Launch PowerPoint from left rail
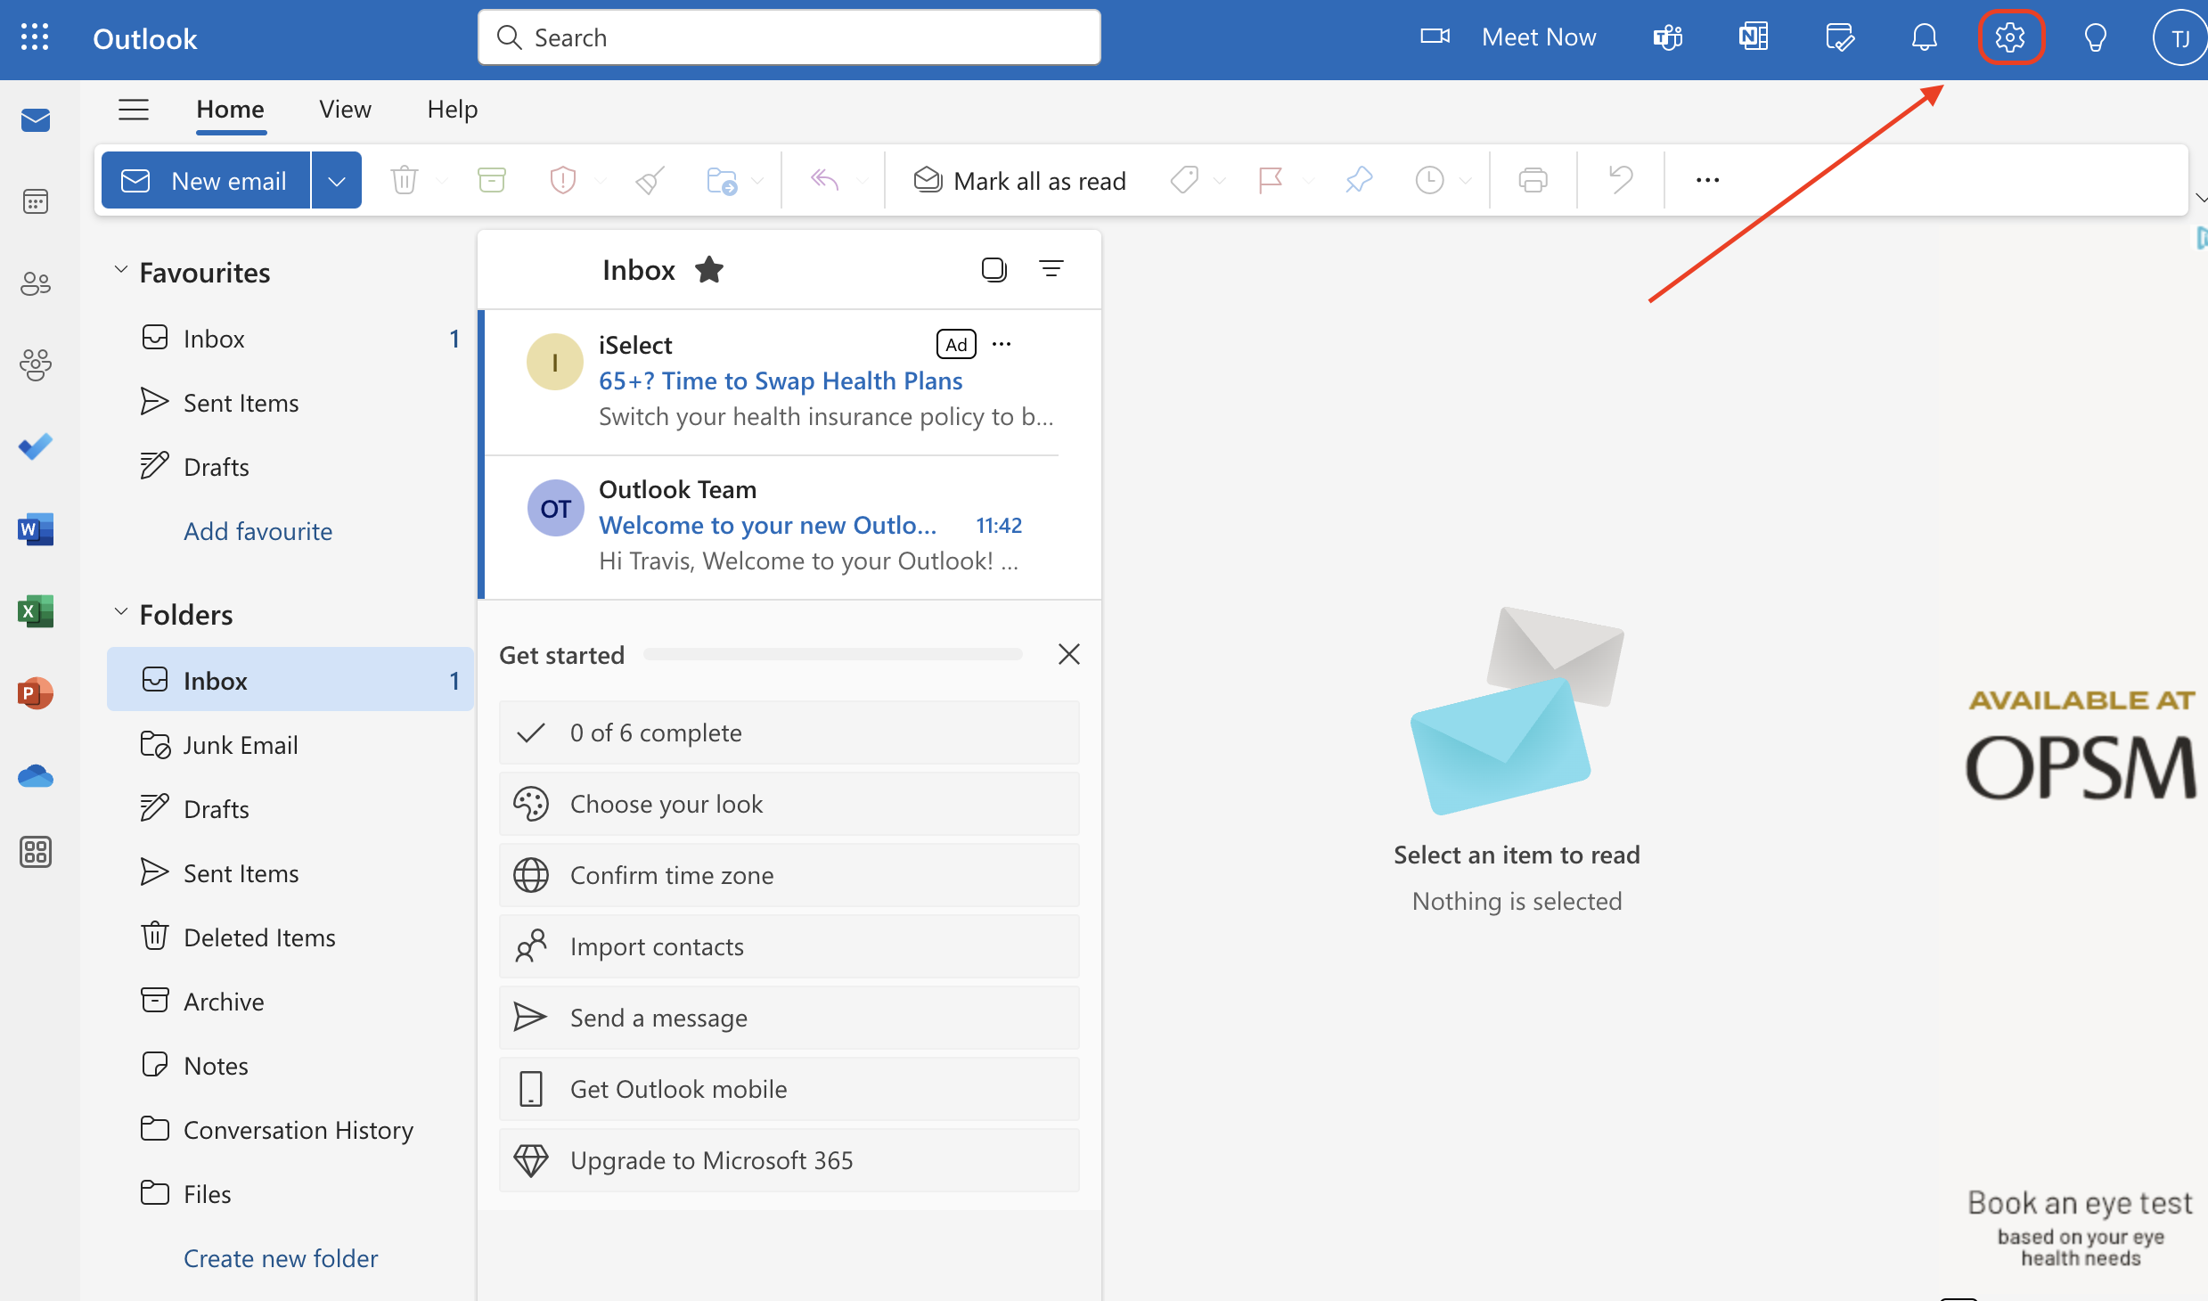The width and height of the screenshot is (2208, 1301). coord(36,693)
